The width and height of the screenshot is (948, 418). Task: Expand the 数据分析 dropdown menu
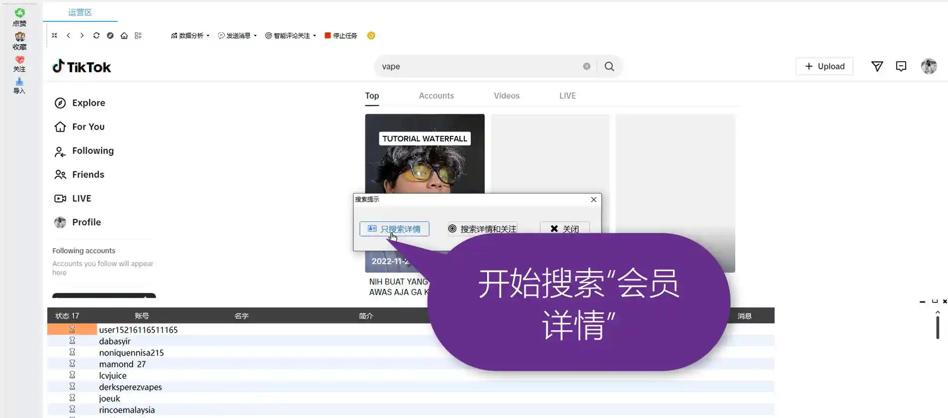point(190,36)
